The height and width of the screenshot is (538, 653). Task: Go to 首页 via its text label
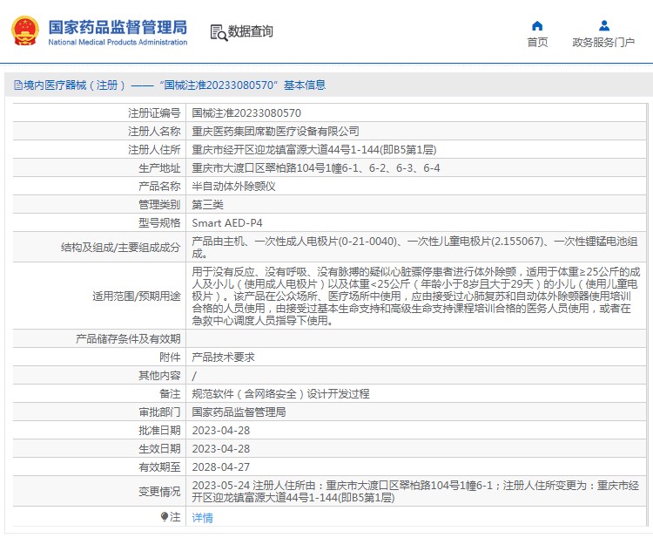click(x=537, y=43)
